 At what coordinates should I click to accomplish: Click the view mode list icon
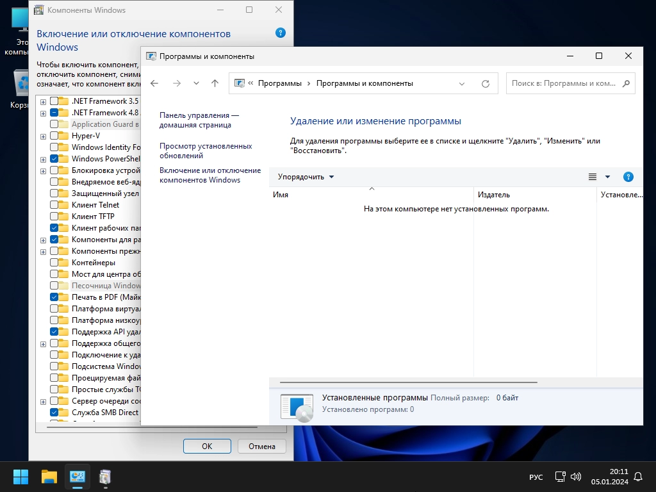click(593, 177)
